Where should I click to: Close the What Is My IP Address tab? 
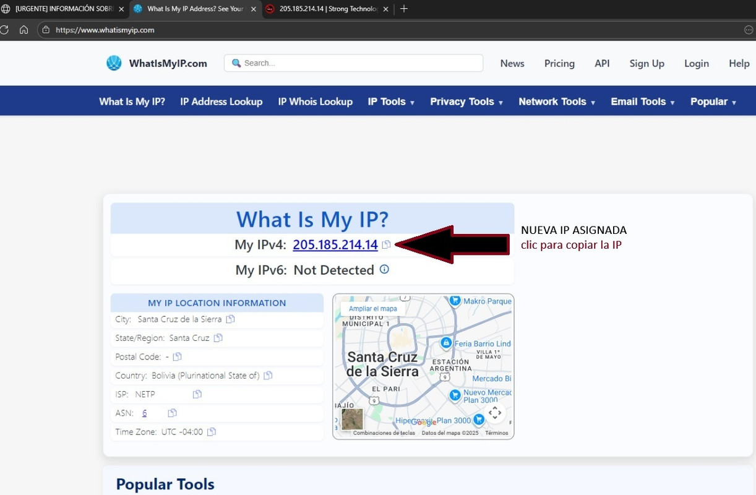point(253,9)
